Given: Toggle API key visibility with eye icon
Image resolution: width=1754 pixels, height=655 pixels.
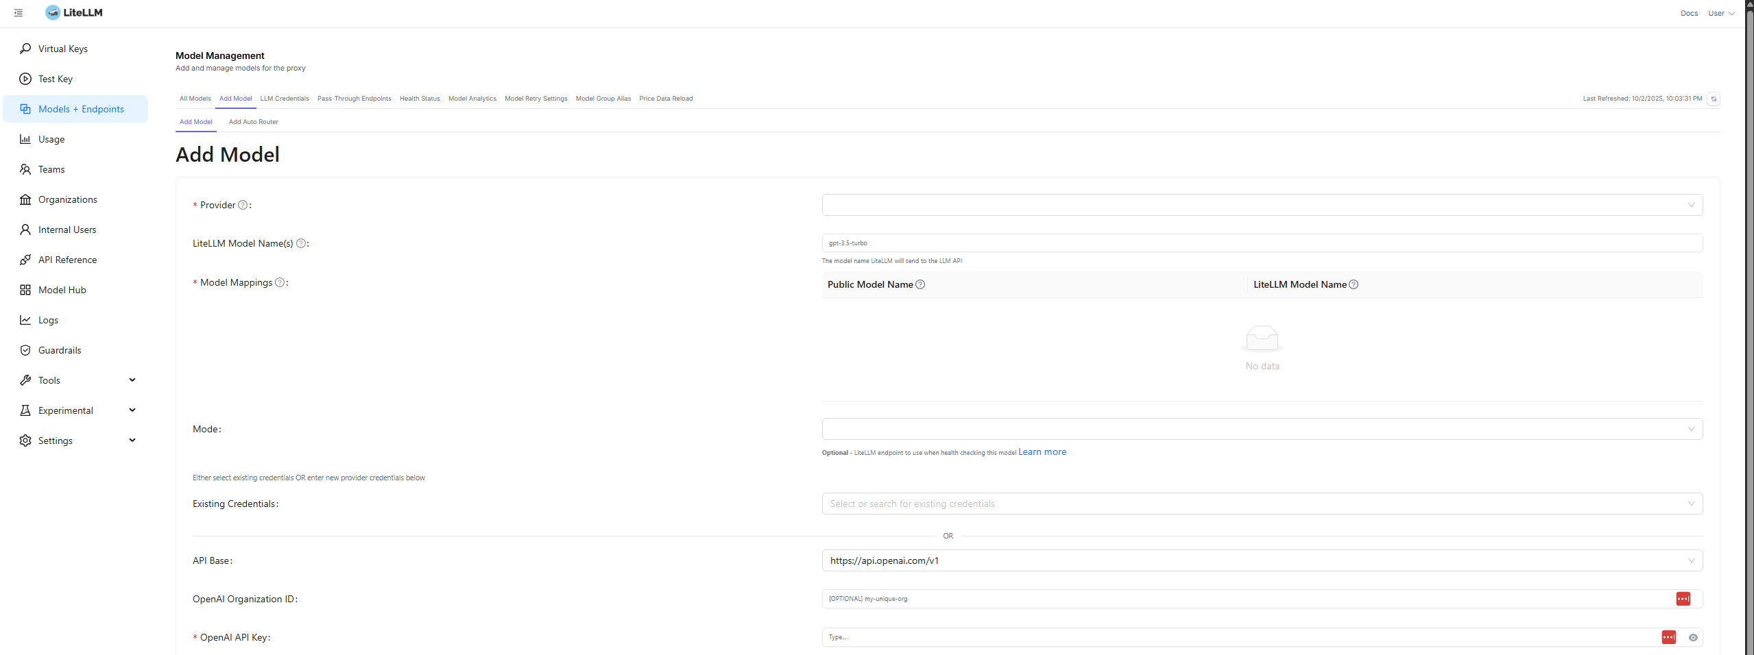Looking at the screenshot, I should (1693, 637).
